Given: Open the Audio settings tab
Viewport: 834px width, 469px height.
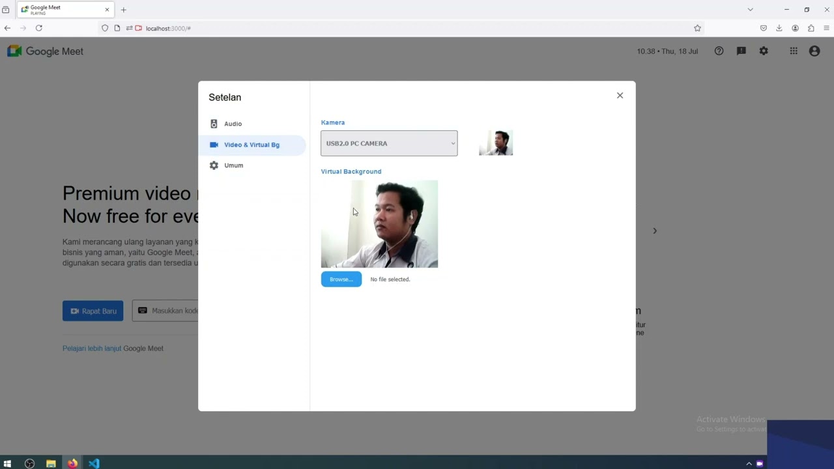Looking at the screenshot, I should tap(252, 124).
